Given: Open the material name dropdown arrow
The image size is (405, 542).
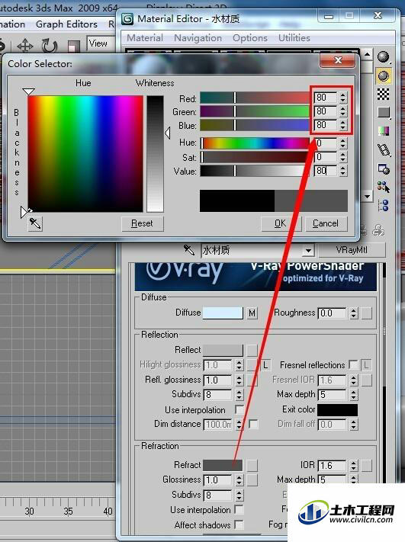Looking at the screenshot, I should (308, 250).
